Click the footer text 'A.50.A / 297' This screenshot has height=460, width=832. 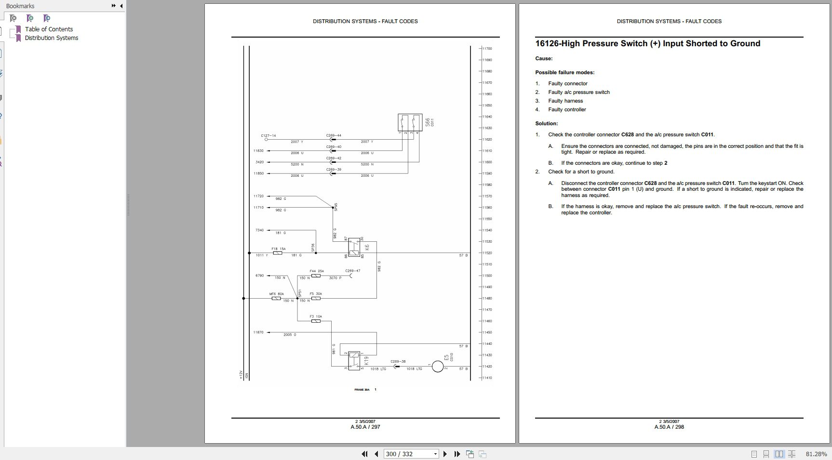365,427
